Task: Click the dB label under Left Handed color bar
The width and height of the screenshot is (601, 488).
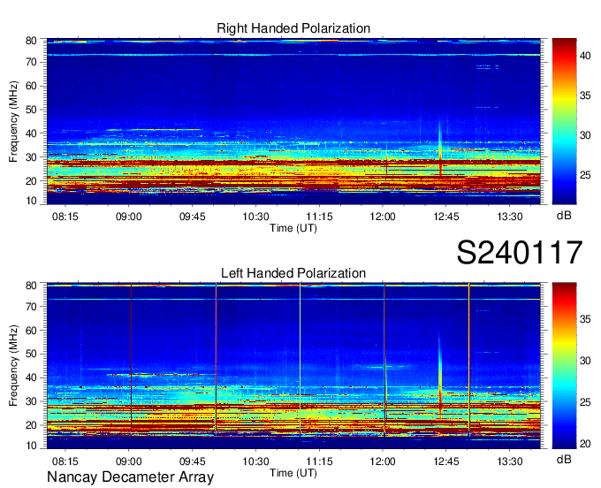Action: pyautogui.click(x=564, y=460)
